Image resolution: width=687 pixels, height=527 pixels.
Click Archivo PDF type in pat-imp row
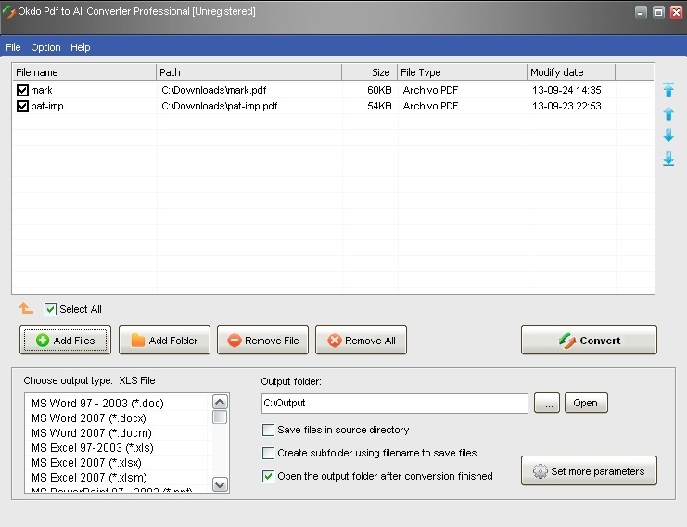point(430,106)
